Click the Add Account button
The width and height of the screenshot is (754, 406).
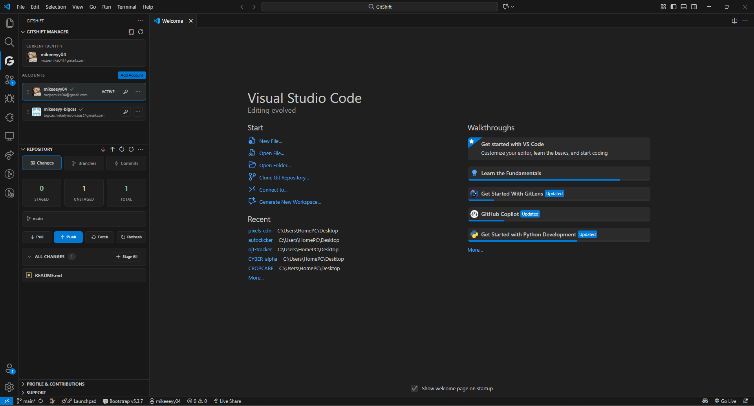point(132,75)
